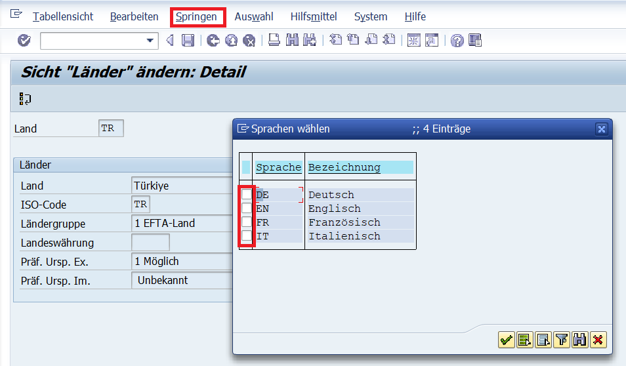Click the Save disk icon in toolbar

188,41
